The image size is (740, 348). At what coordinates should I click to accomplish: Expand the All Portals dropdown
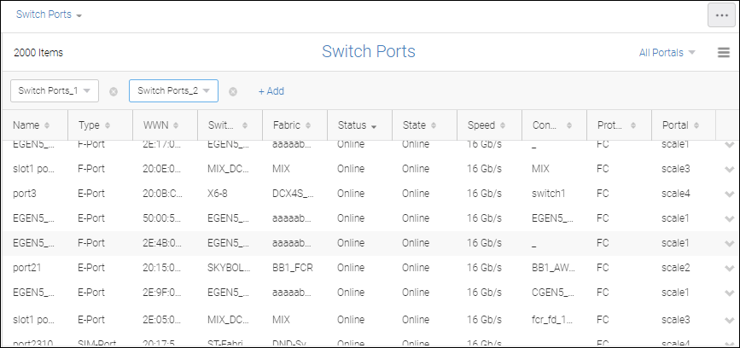[x=667, y=53]
